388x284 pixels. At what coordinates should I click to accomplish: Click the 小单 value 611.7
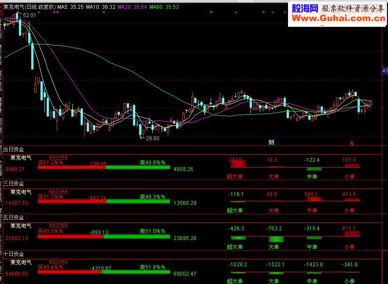[349, 229]
